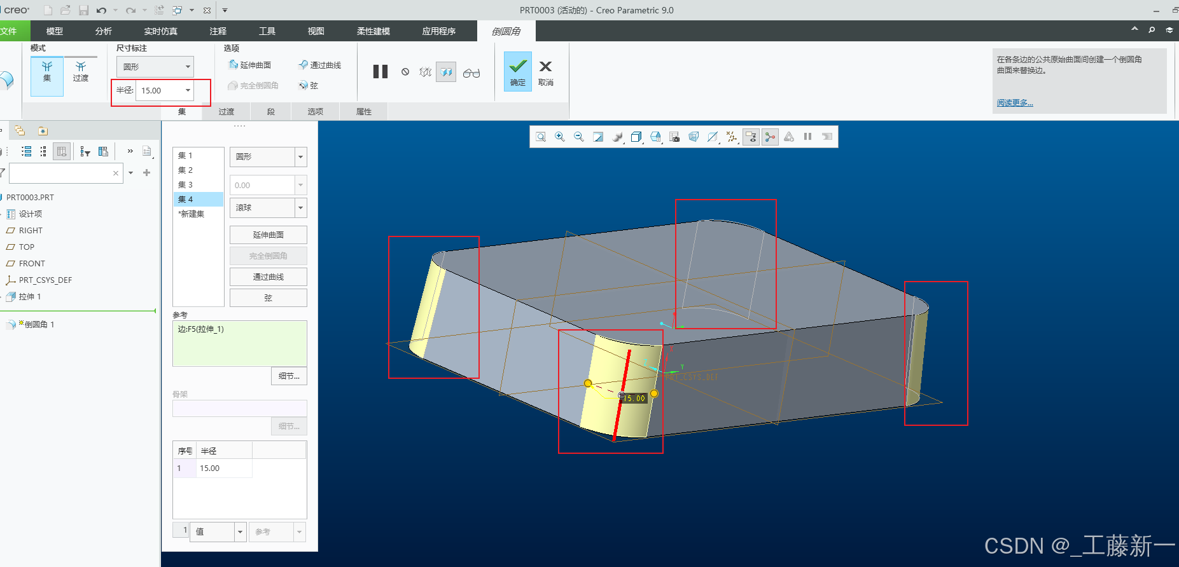Click the 延伸曲面 option in ribbon
1179x567 pixels.
(x=249, y=65)
